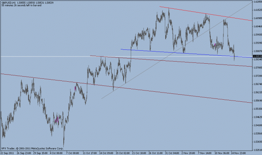Click the 11 Oct 17:00 time label
262x155 pixels.
[x=90, y=153]
